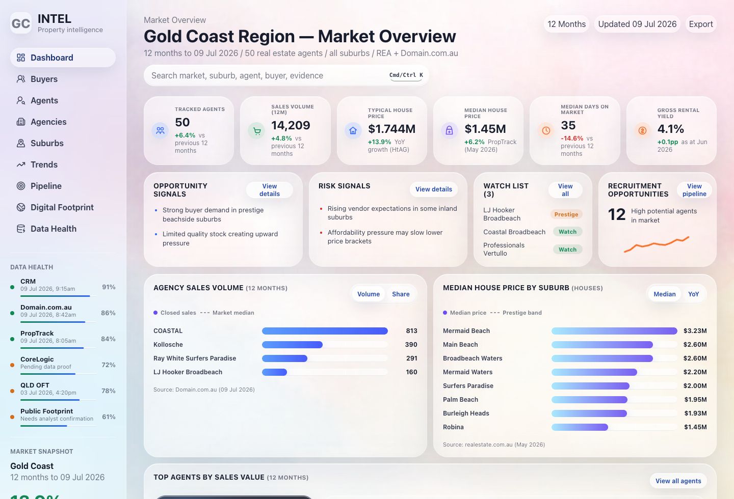
Task: Click the COASTAL sales volume bar
Action: [x=325, y=331]
